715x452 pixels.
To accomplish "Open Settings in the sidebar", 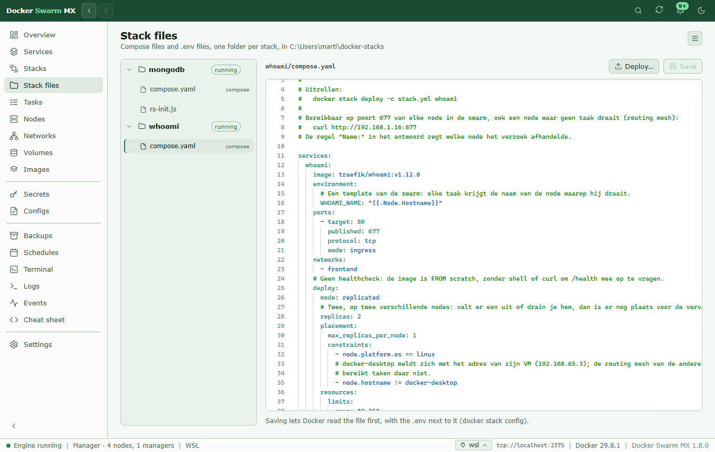I will (54, 344).
